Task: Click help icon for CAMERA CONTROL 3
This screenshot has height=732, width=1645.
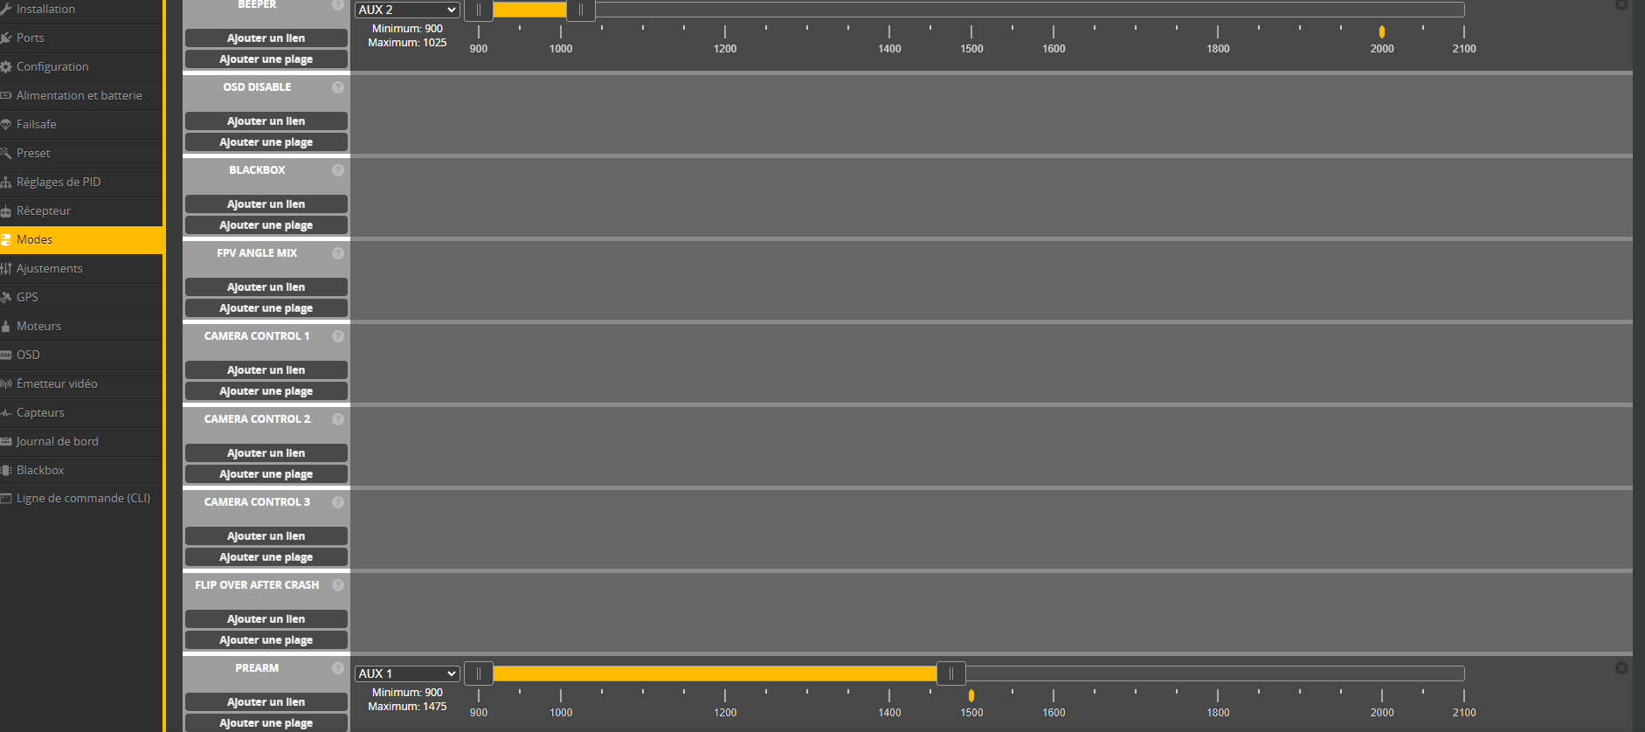Action: tap(338, 502)
